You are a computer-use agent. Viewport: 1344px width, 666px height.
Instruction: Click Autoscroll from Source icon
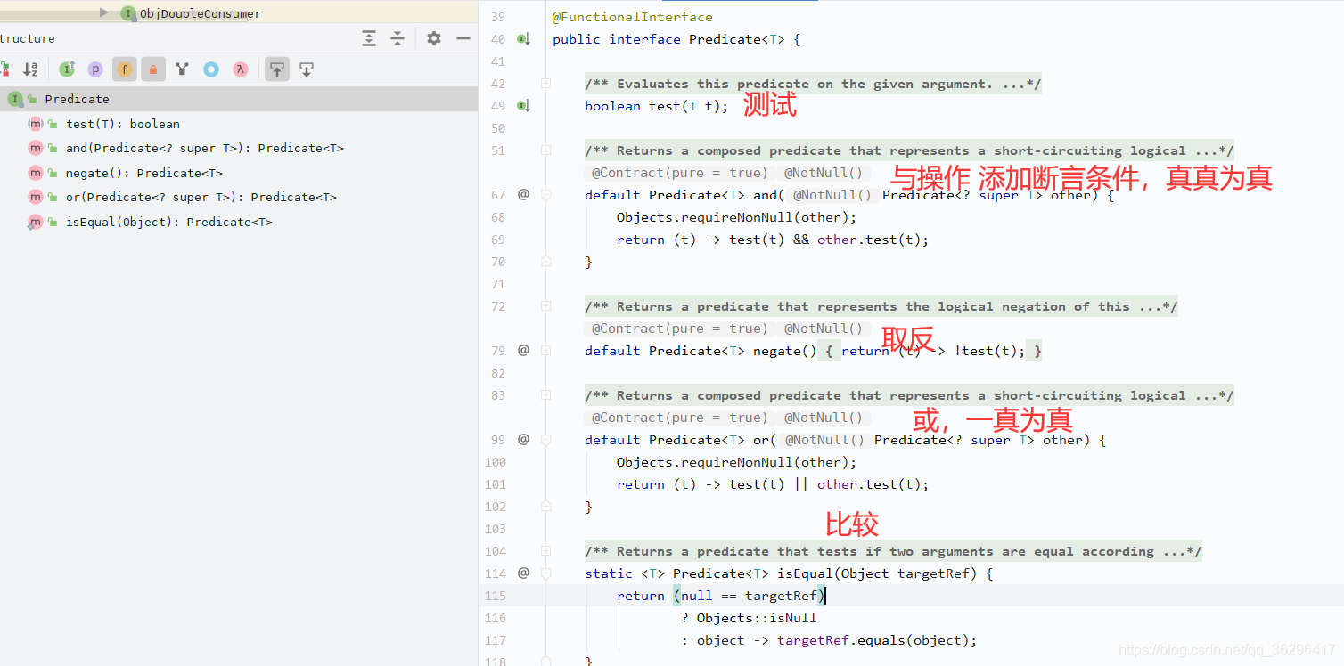(307, 69)
